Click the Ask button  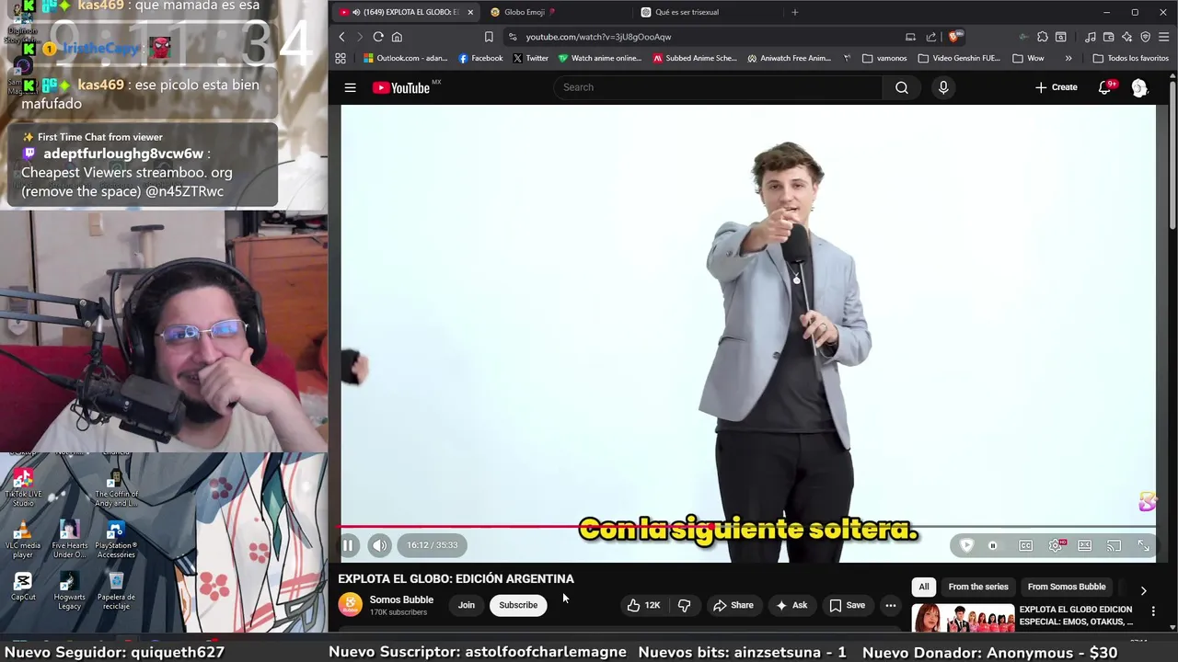tap(791, 605)
